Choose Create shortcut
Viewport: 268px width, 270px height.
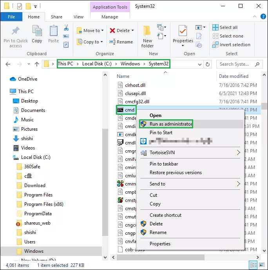(x=190, y=215)
